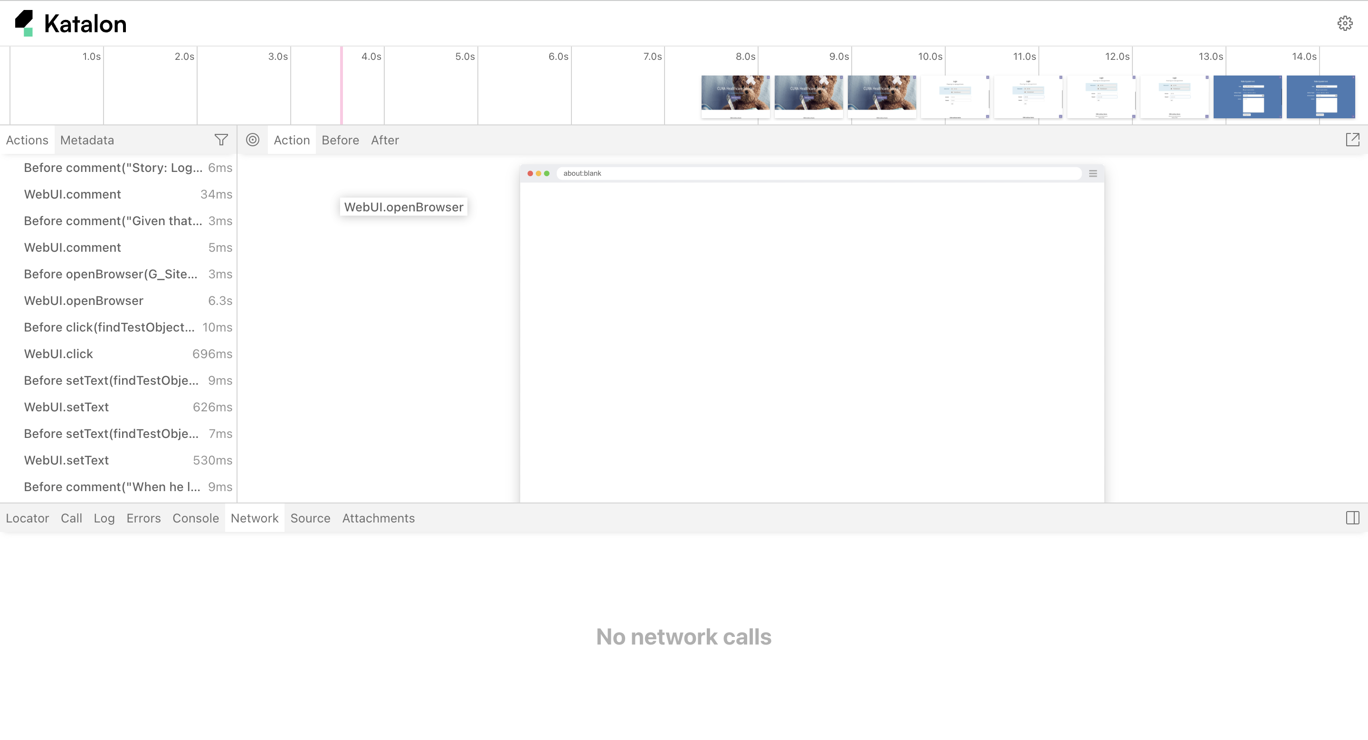Click the pick locator target icon
1368x740 pixels.
coord(253,140)
